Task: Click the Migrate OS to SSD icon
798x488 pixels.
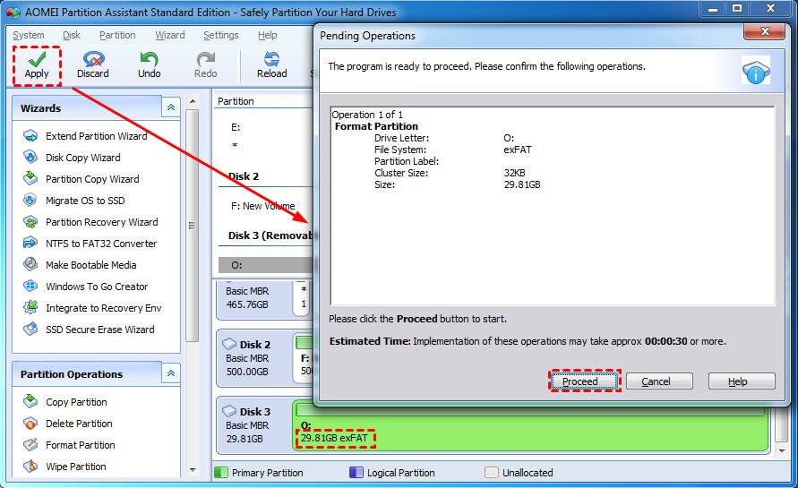Action: (30, 200)
